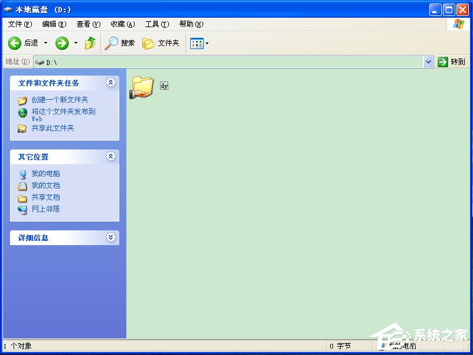The width and height of the screenshot is (473, 355).
Task: Expand the 详细信息 panel
Action: (110, 237)
